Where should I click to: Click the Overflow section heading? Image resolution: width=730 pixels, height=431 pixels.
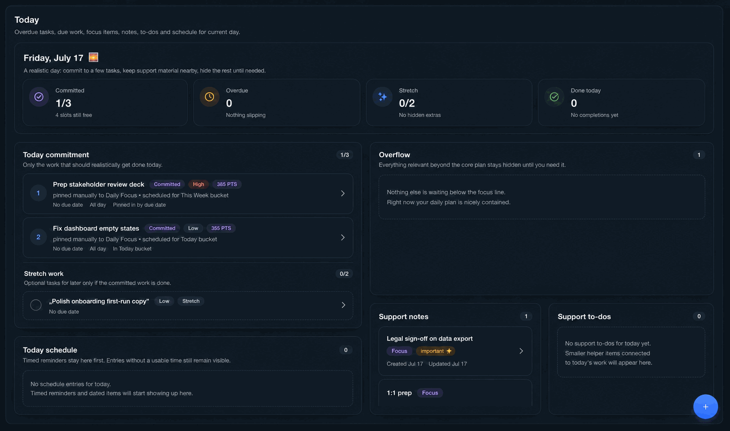tap(394, 155)
